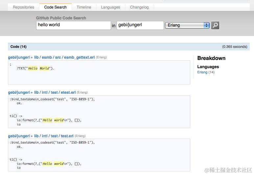The image size is (254, 175).
Task: Click the 'Code (14)' results header
Action: click(18, 47)
